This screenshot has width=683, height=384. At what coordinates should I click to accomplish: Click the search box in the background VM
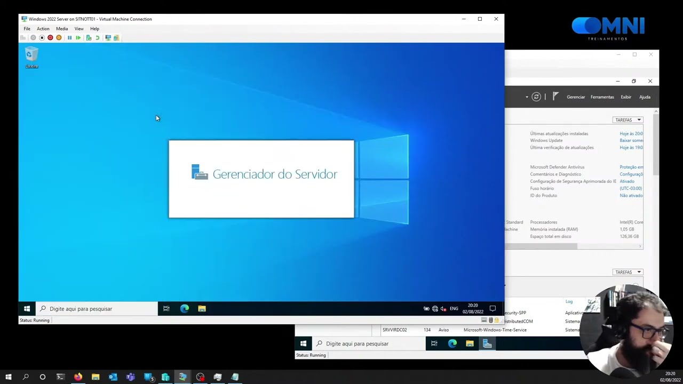point(368,344)
